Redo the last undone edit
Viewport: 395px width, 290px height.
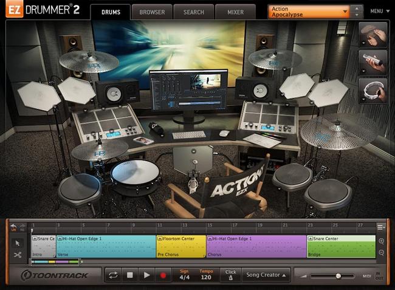click(x=22, y=227)
